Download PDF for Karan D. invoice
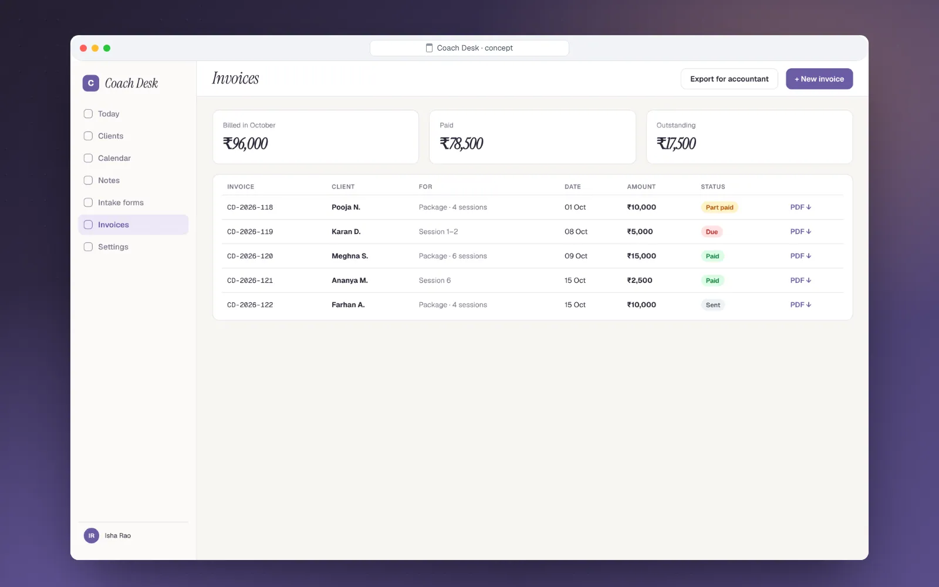Image resolution: width=939 pixels, height=587 pixels. point(800,232)
